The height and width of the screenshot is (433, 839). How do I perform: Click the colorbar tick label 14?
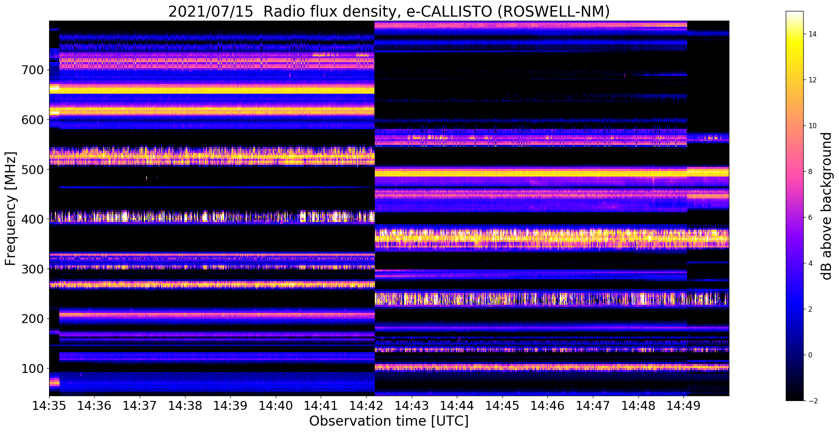pos(813,34)
